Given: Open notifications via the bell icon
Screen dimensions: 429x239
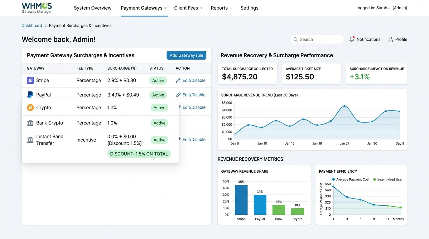Looking at the screenshot, I should (352, 39).
